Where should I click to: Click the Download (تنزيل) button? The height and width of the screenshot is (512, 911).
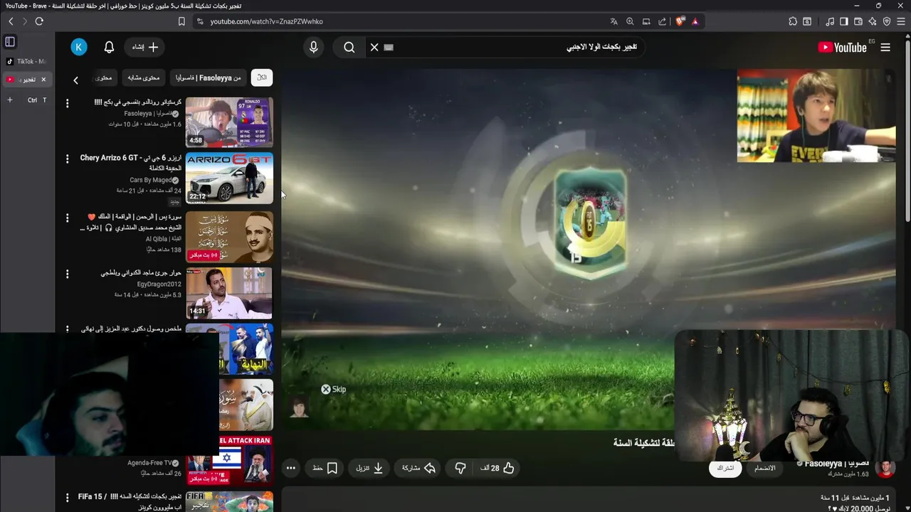pyautogui.click(x=370, y=468)
